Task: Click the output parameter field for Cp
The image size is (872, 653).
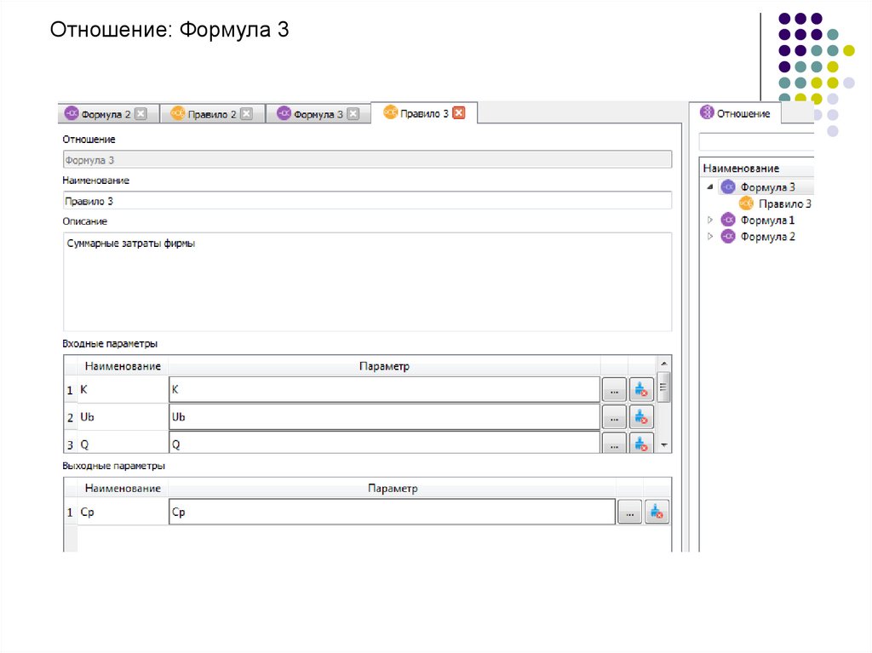Action: (x=392, y=512)
